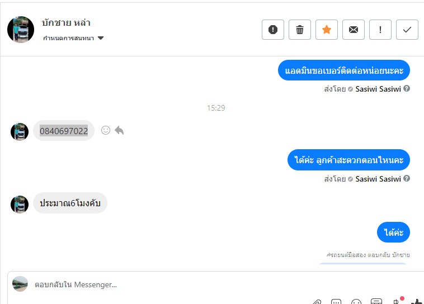Mark conversation as unread via envelope icon
The height and width of the screenshot is (304, 424).
coord(354,30)
